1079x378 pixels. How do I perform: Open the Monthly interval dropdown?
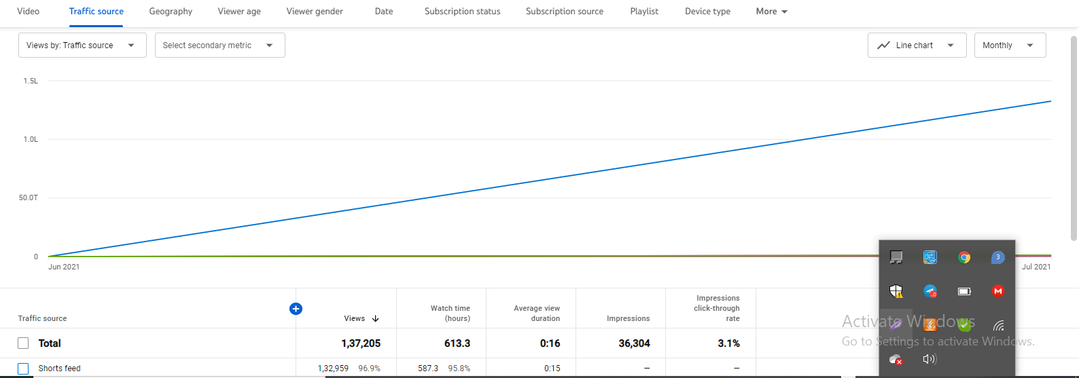[x=1010, y=45]
